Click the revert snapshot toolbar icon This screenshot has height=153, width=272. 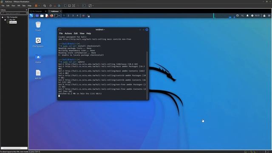click(55, 6)
